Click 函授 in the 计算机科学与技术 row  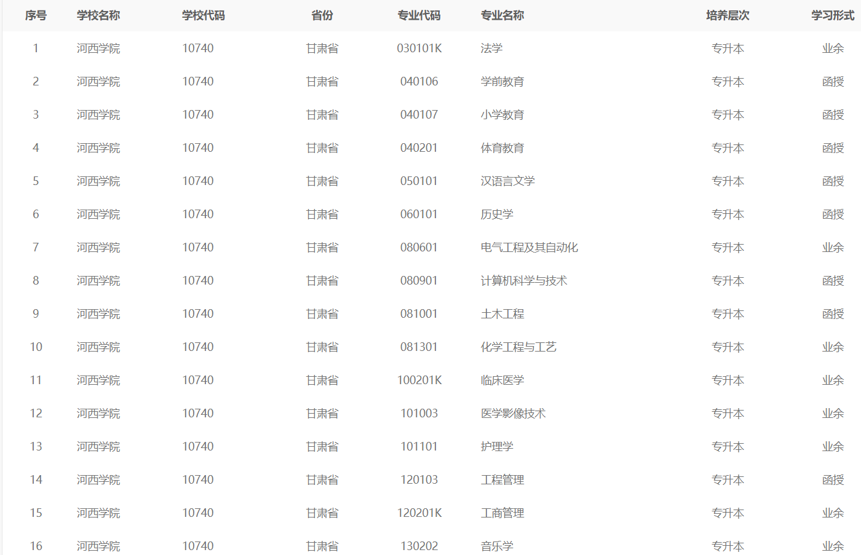(x=833, y=281)
